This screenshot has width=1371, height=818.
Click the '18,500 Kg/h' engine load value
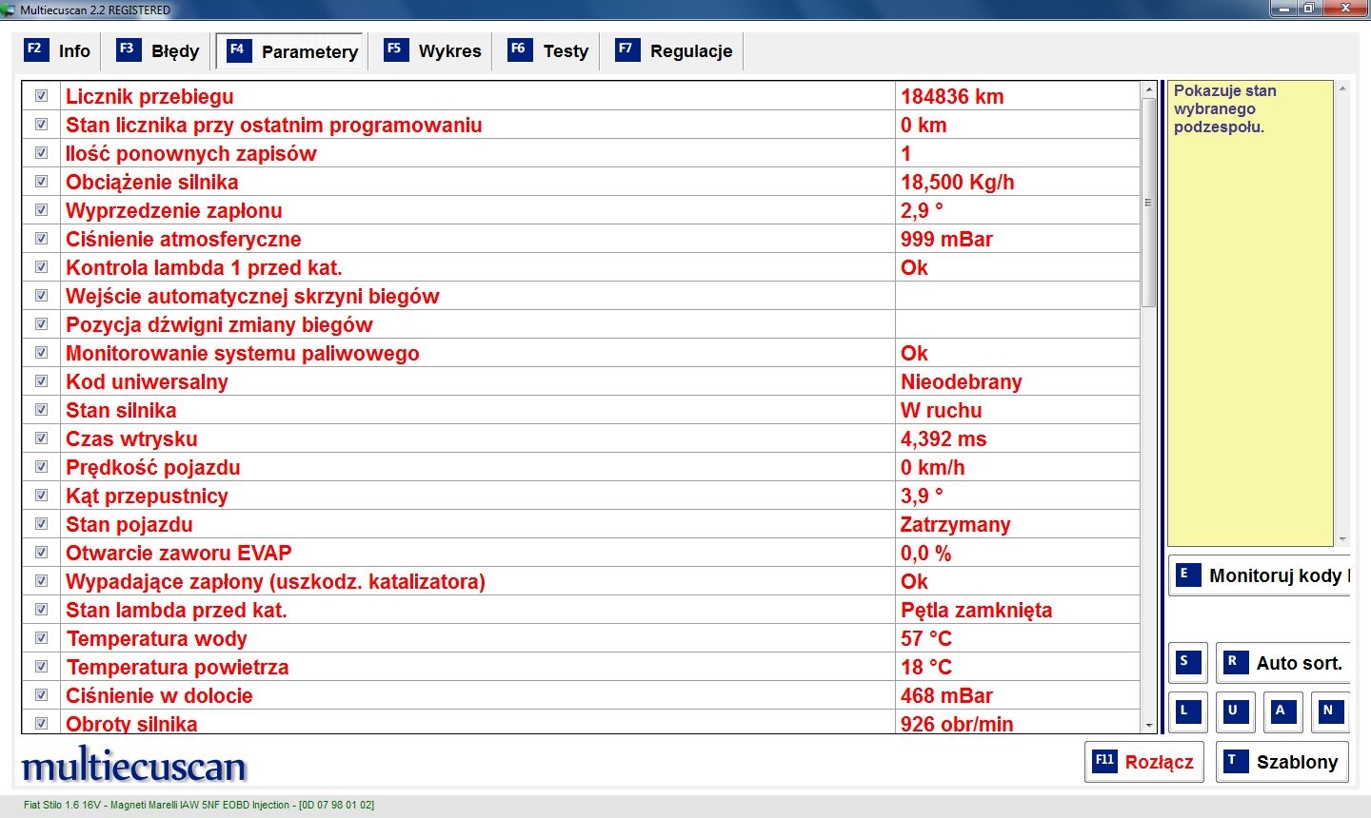[958, 182]
